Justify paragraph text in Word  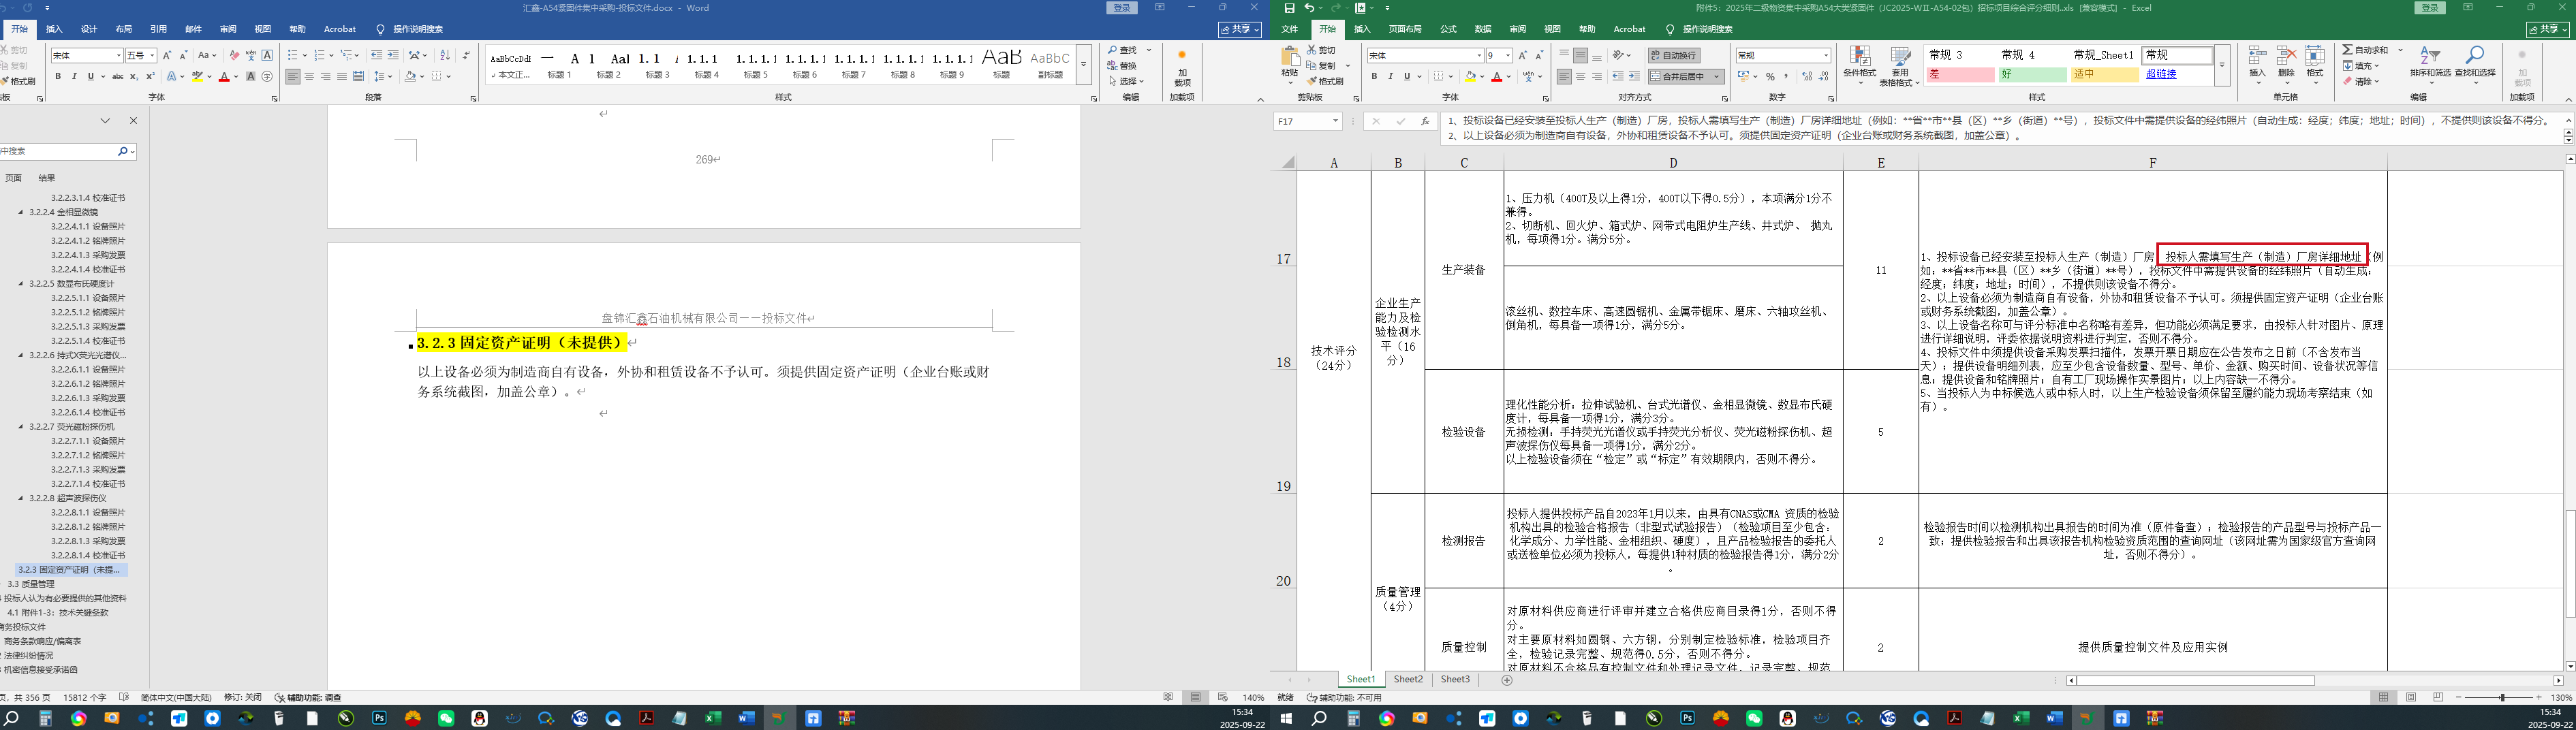(342, 76)
